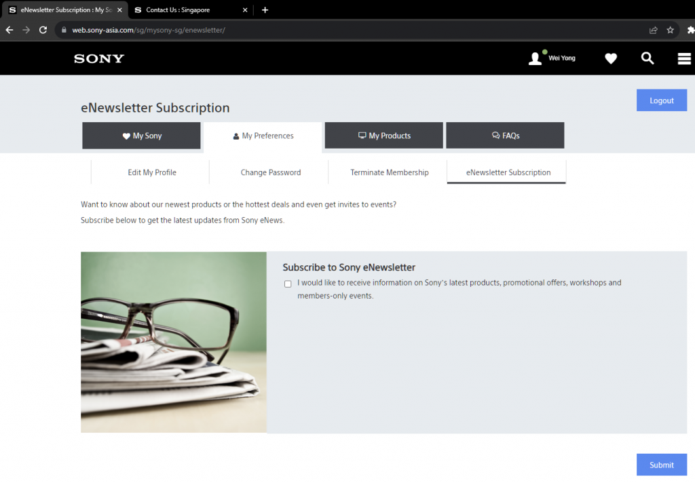Image resolution: width=695 pixels, height=483 pixels.
Task: Select the My Preferences tab
Action: point(263,136)
